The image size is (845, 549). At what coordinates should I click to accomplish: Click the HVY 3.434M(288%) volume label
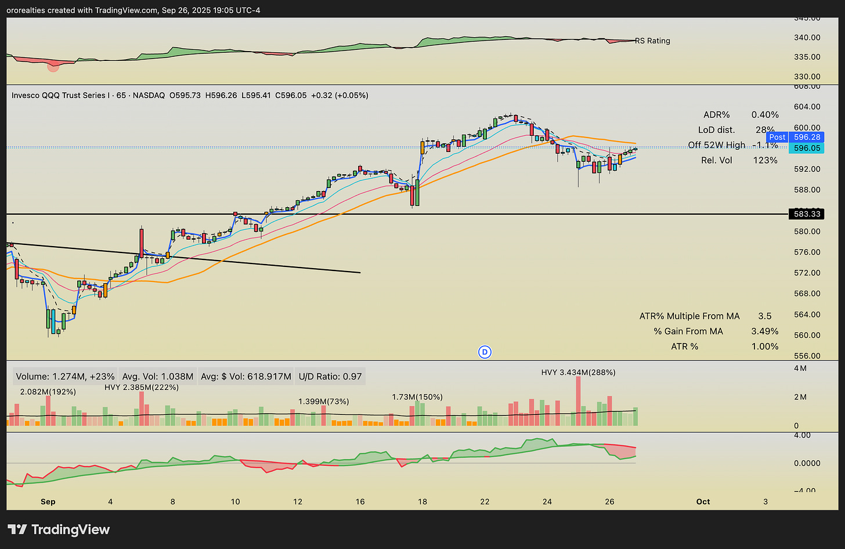click(579, 373)
